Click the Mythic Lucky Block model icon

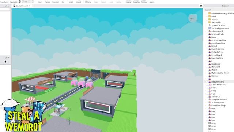pos(210,73)
